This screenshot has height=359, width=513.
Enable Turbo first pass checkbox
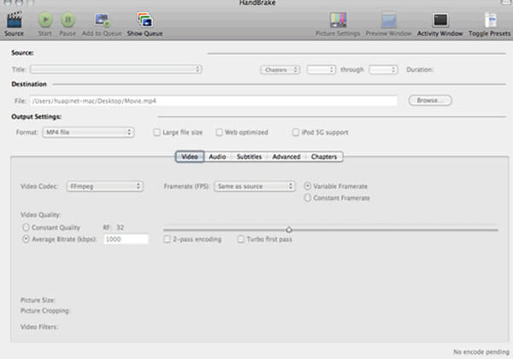[x=241, y=239]
